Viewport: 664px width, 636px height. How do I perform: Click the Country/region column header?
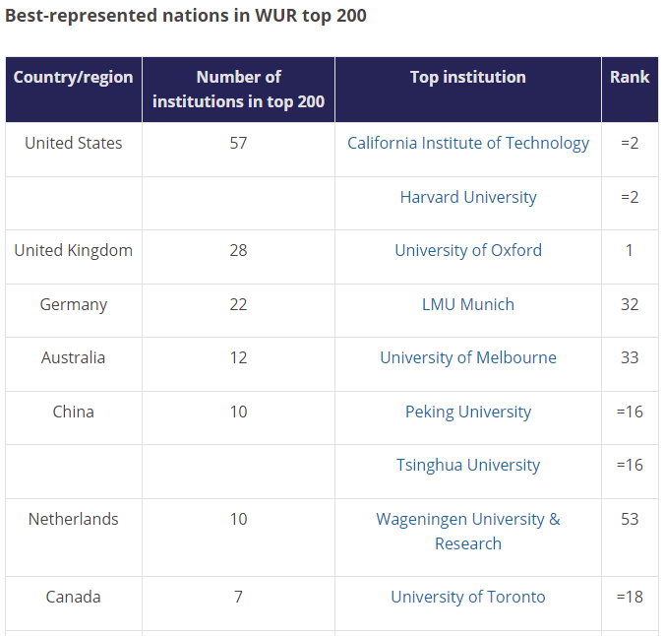74,90
